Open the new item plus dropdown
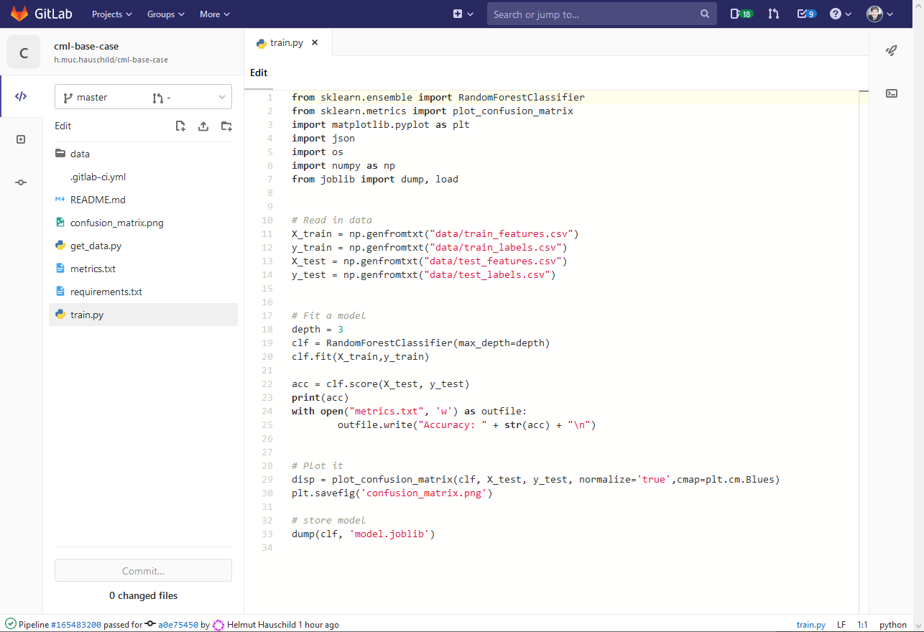 coord(463,14)
